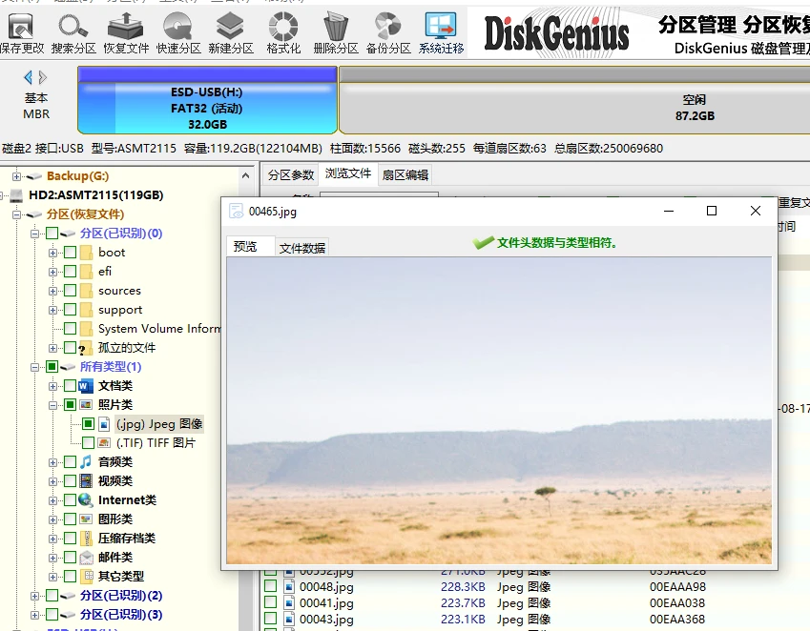Click the Word icon next to 文档类
The width and height of the screenshot is (810, 631).
click(x=86, y=386)
